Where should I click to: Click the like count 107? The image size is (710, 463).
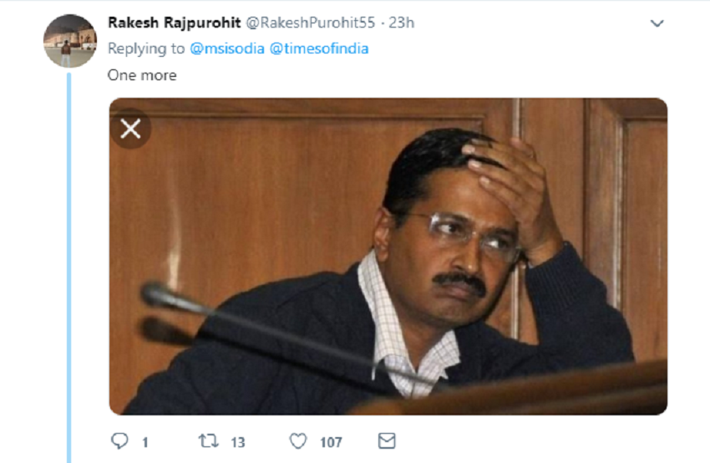pyautogui.click(x=331, y=441)
